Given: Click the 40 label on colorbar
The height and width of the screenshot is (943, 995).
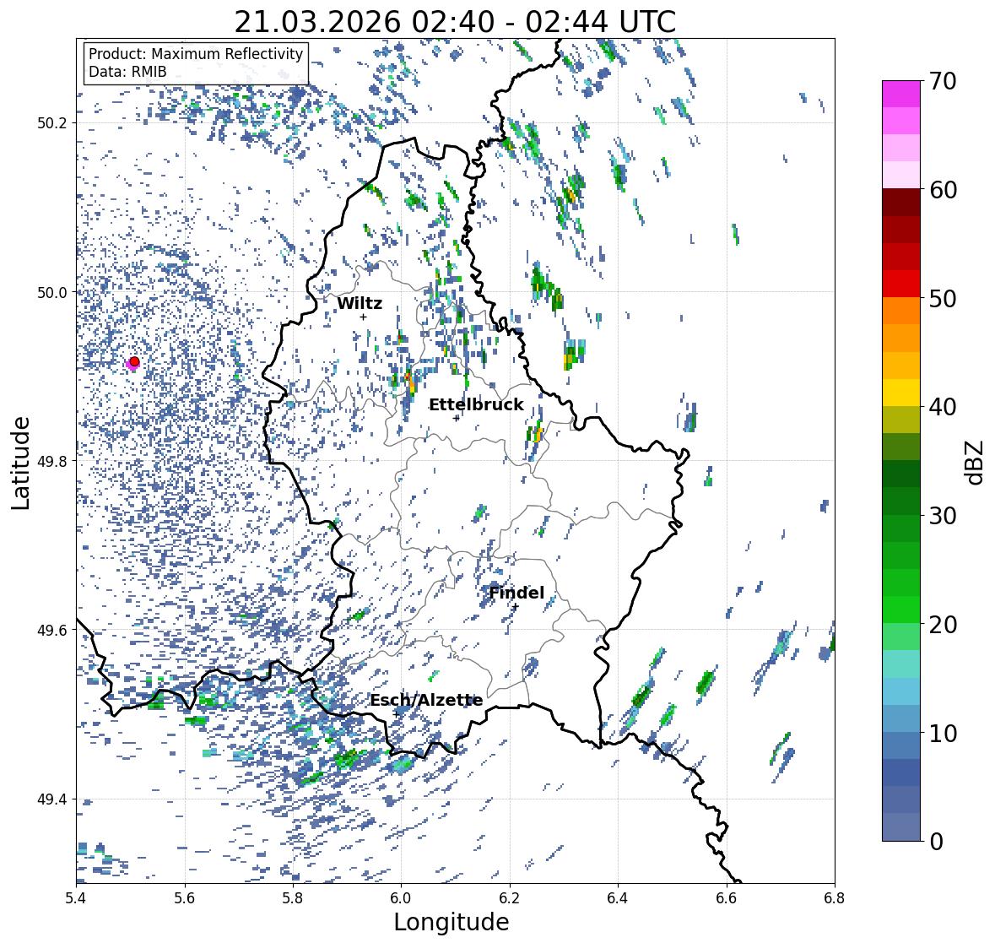Looking at the screenshot, I should [943, 407].
